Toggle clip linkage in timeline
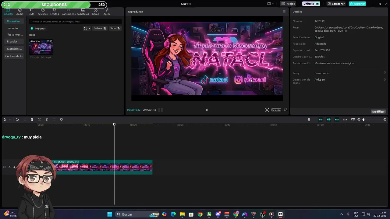The height and width of the screenshot is (219, 390). pos(337,120)
